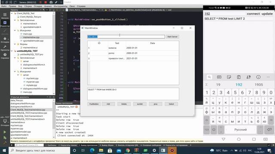Take a snapshot with recorder camera icon
Screen dimensions: 275x154
(x=51, y=2)
